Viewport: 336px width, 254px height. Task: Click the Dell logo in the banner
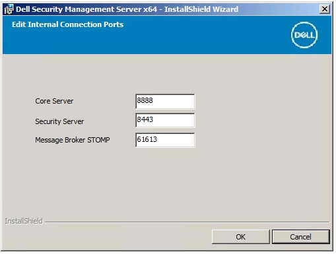click(x=304, y=35)
